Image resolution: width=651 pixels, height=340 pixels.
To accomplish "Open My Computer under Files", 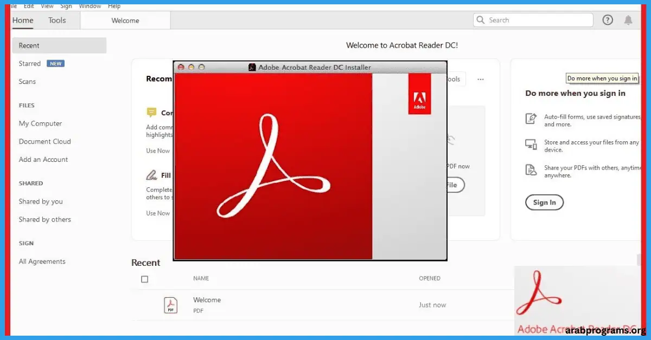I will pos(40,123).
